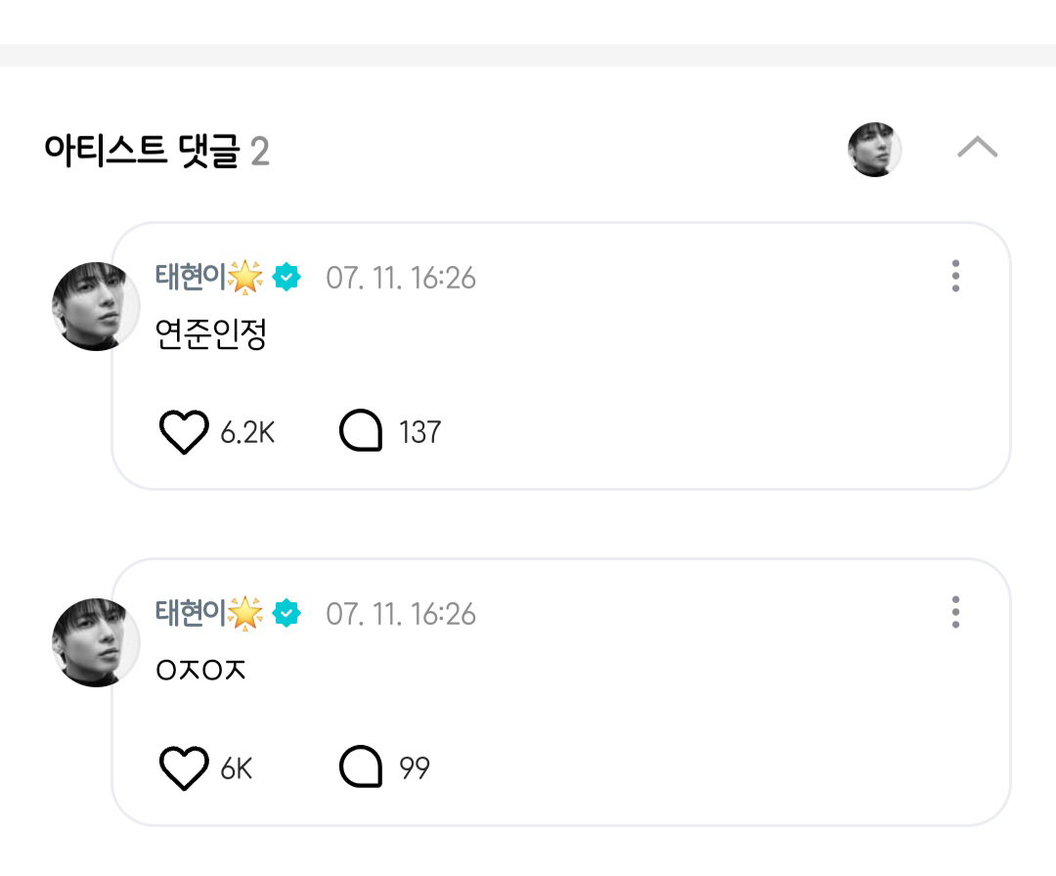Click the 6.2K like count
The width and height of the screenshot is (1056, 876).
[247, 432]
